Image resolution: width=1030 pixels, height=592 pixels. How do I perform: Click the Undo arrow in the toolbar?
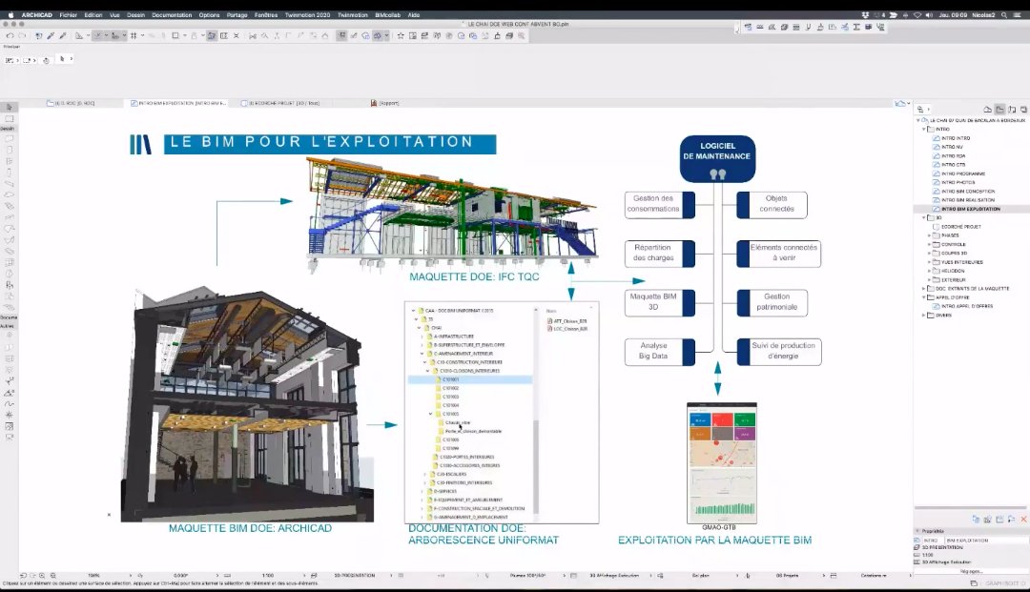10,36
